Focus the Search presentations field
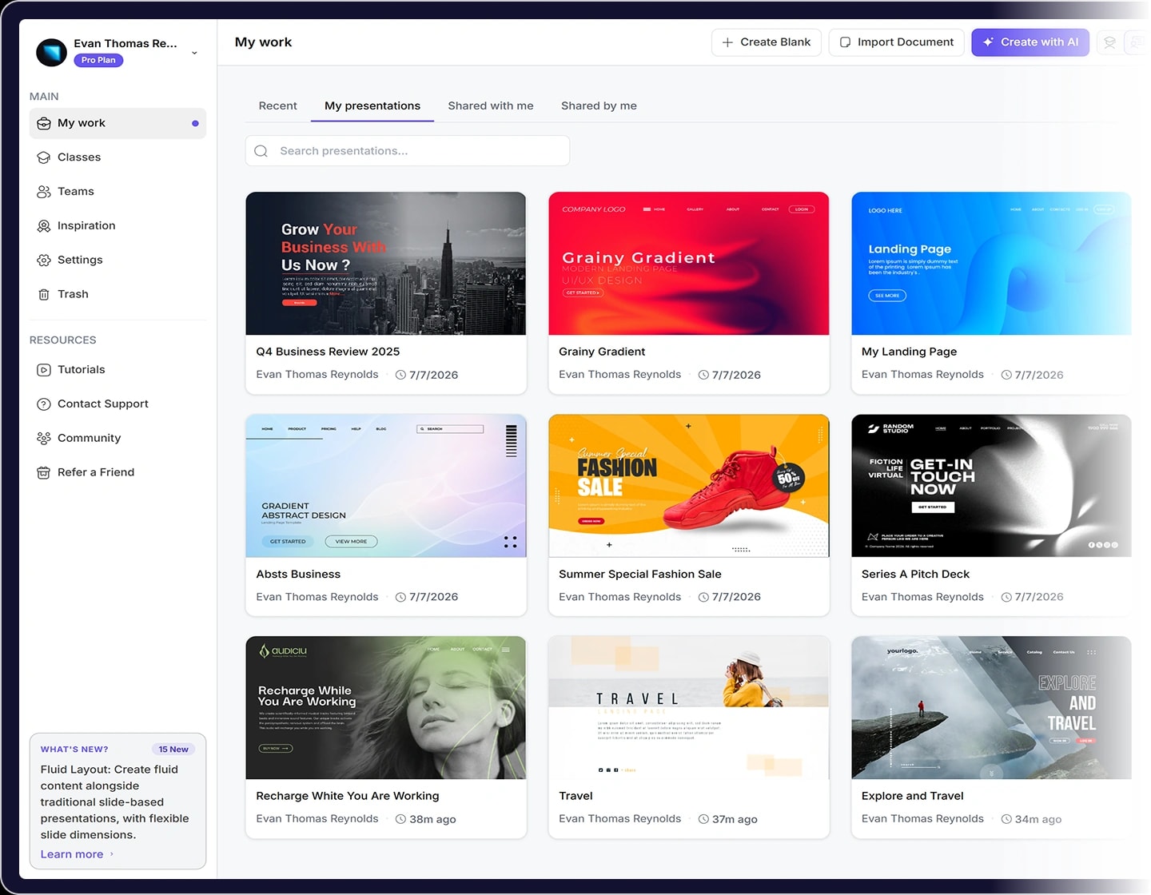The height and width of the screenshot is (895, 1151). coord(408,151)
